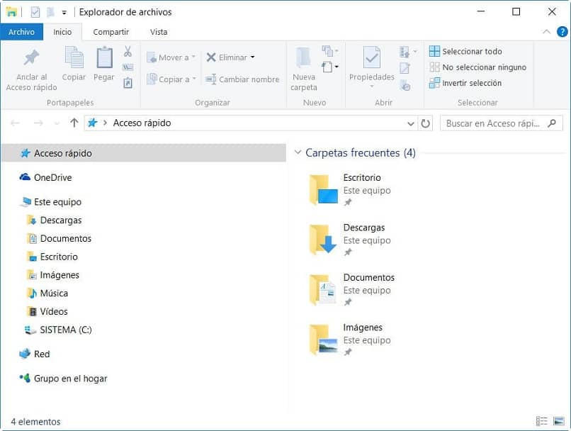Click new folder icon in quick access toolbar
This screenshot has width=571, height=431.
coord(50,12)
